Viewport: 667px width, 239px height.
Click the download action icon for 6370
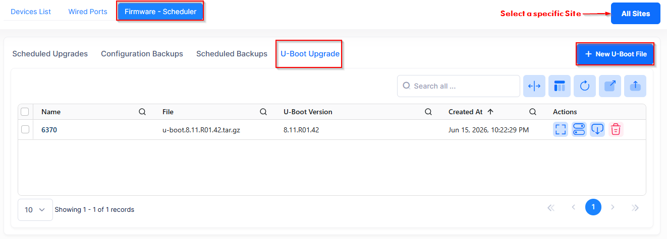tap(597, 129)
